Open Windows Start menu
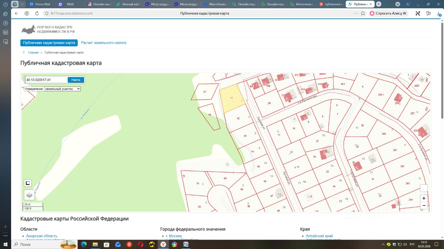This screenshot has height=249, width=444. coord(6,244)
